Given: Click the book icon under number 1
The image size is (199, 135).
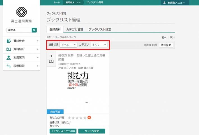Looking at the screenshot, I should point(51,61).
